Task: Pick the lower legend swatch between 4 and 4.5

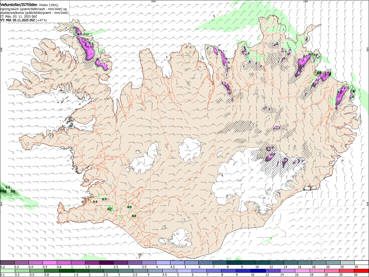Action: pos(155,271)
